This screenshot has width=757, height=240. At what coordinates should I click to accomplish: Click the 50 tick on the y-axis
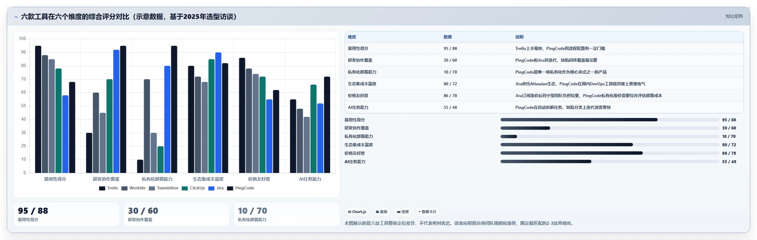click(23, 106)
